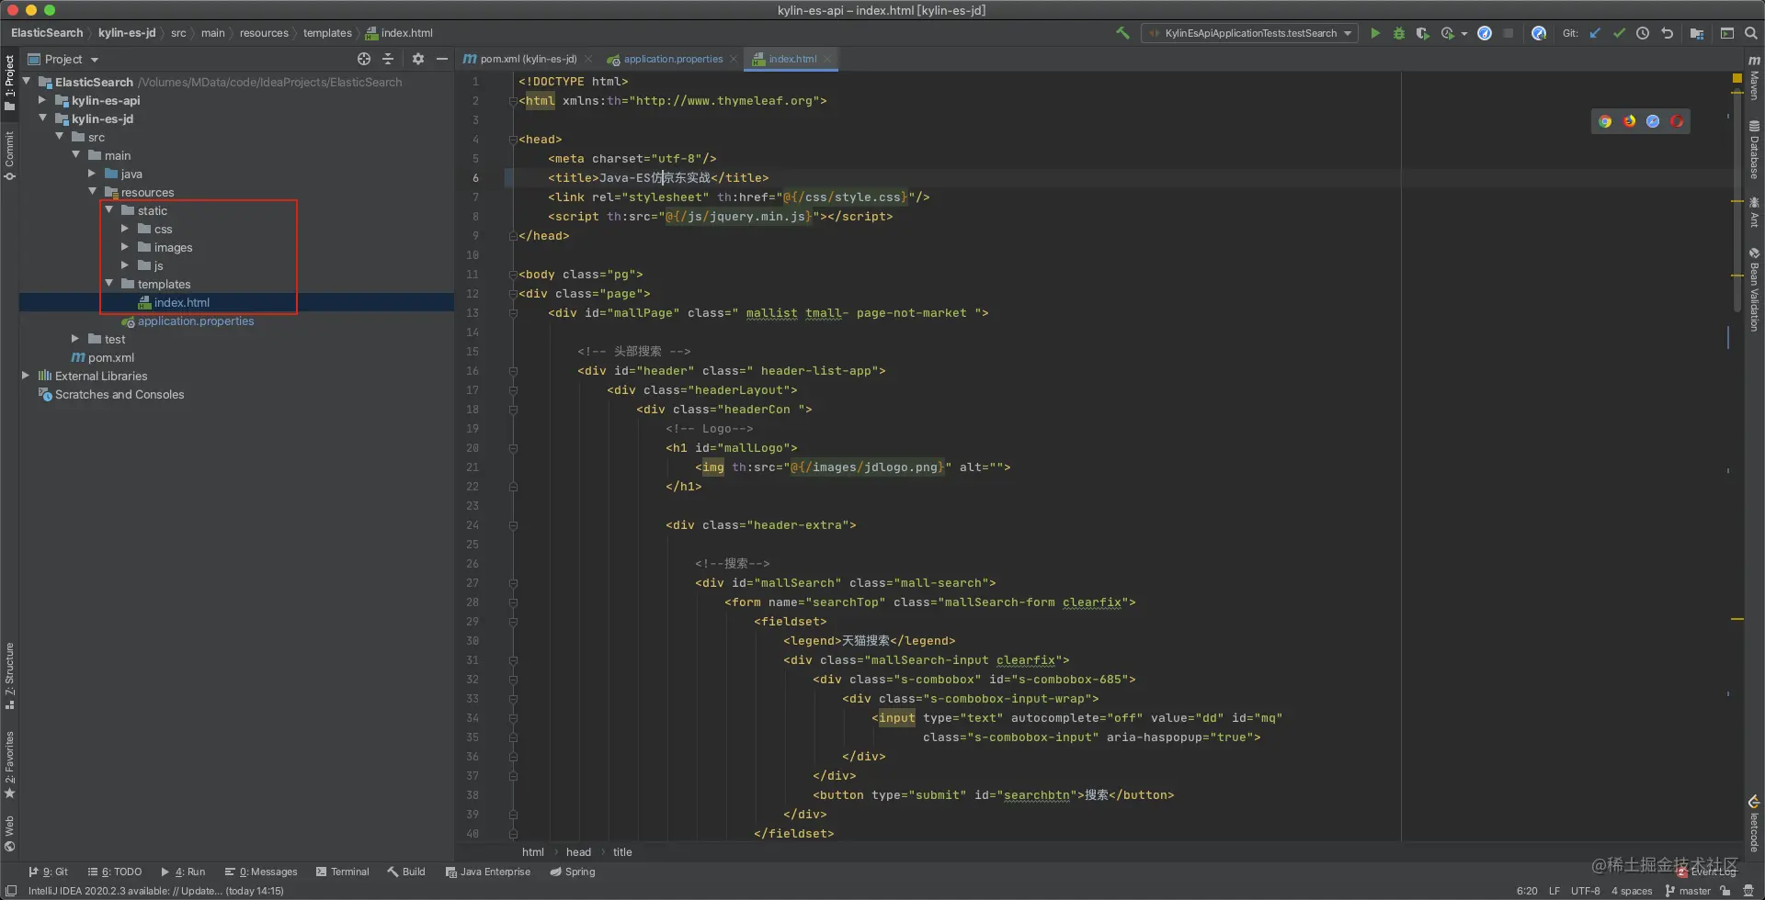Collapse all nodes in the Project panel
Screen dimensions: 1765x900
(388, 59)
